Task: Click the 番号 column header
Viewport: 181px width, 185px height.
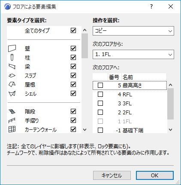Action: point(114,77)
